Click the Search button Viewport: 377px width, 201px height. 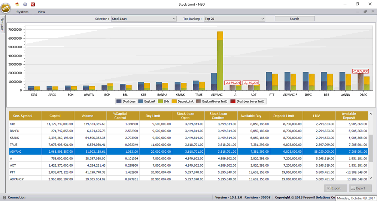(x=295, y=19)
